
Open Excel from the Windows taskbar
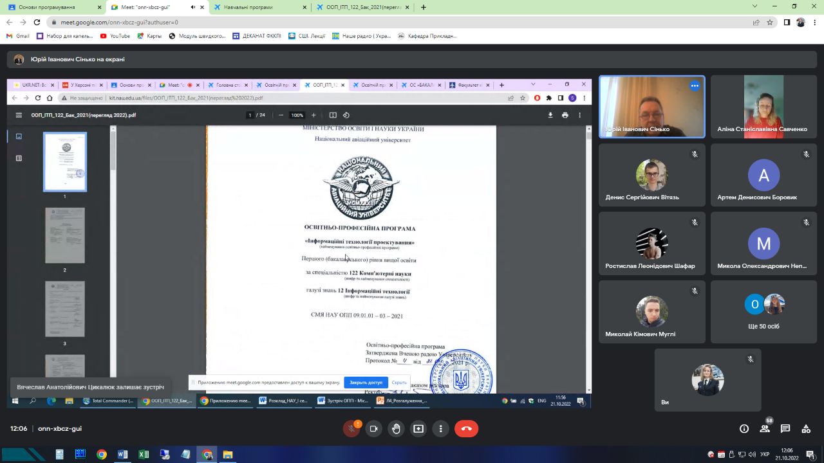144,454
